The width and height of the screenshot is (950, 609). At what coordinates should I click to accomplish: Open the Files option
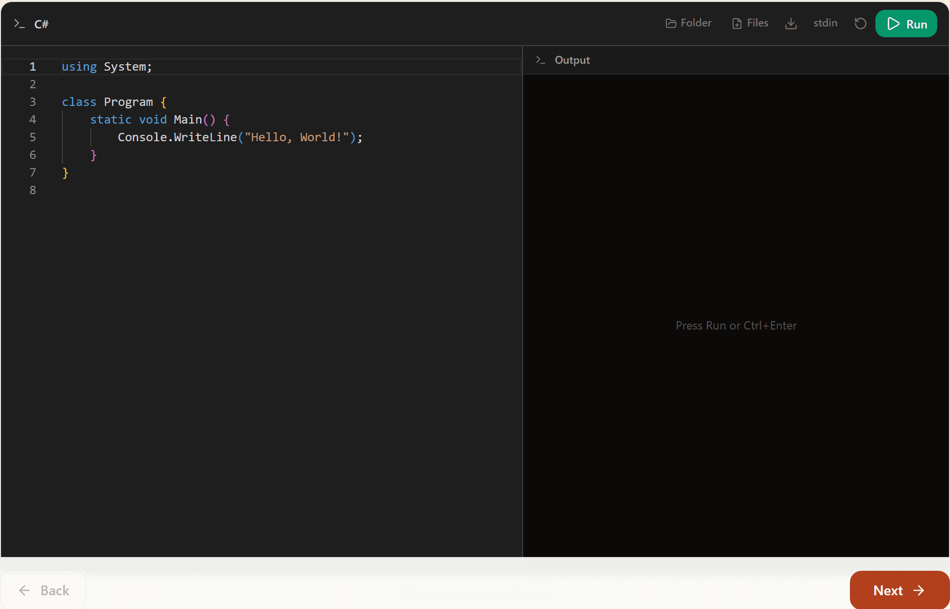(750, 23)
